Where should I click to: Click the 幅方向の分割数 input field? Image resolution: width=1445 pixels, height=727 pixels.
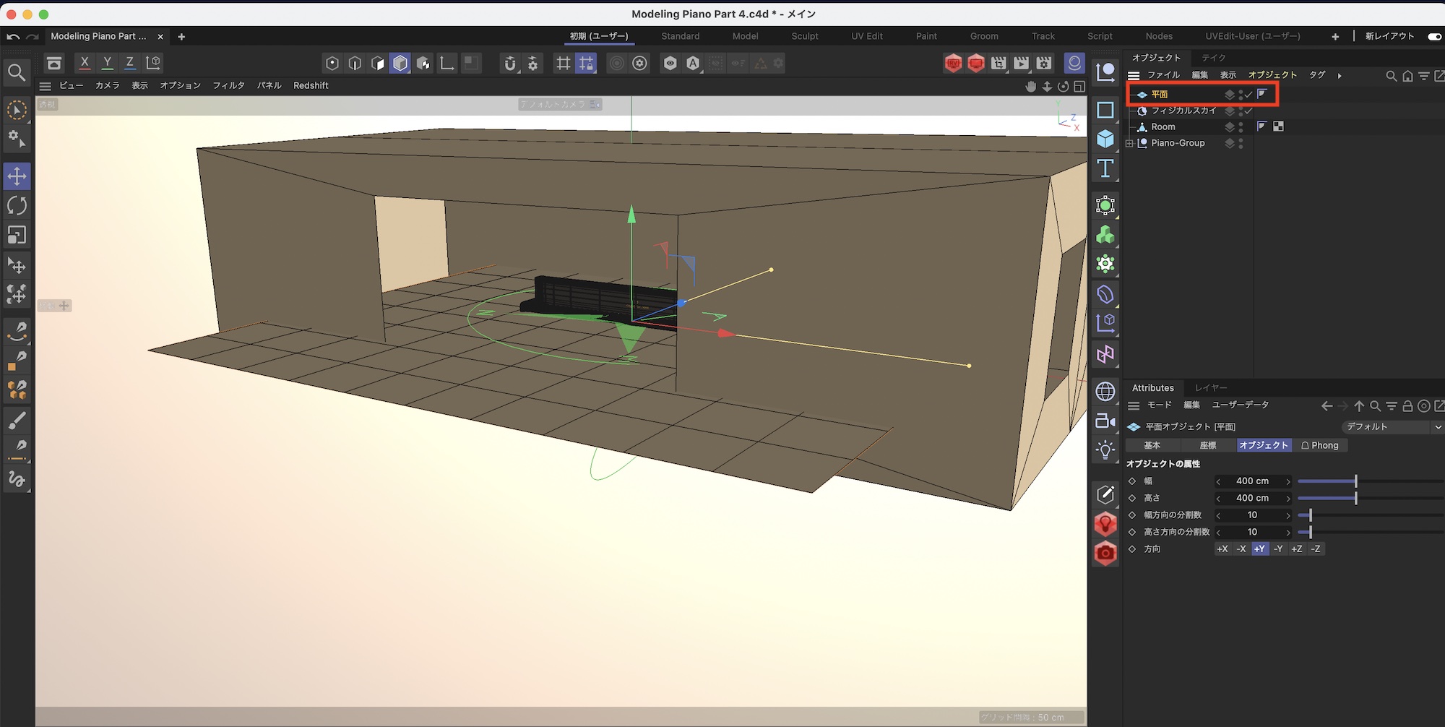[x=1252, y=515]
